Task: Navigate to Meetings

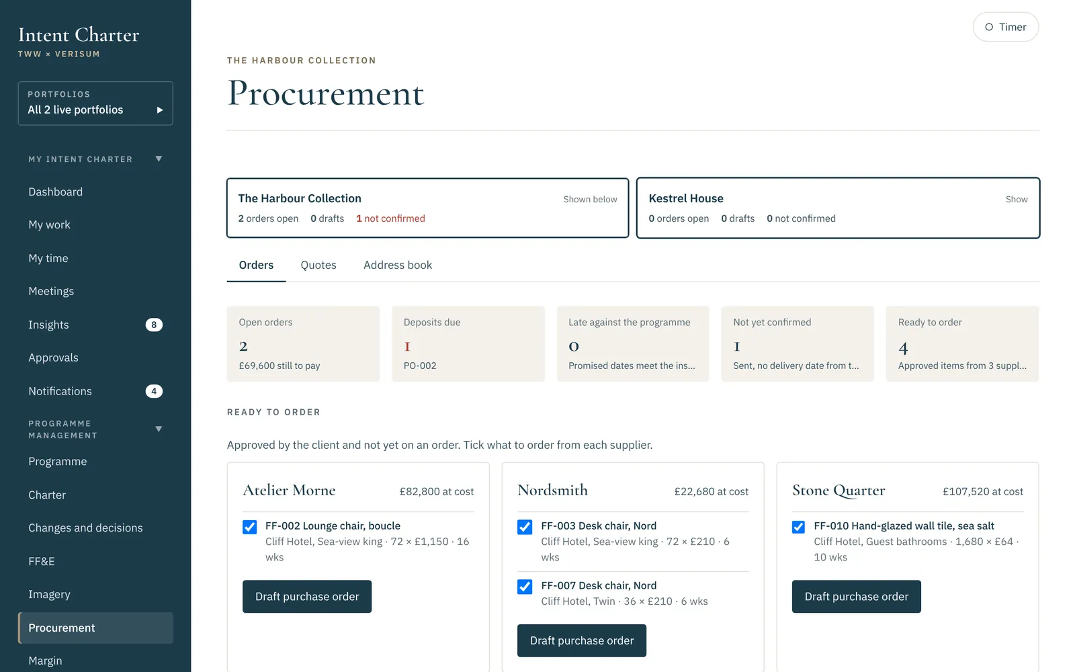Action: [95, 292]
